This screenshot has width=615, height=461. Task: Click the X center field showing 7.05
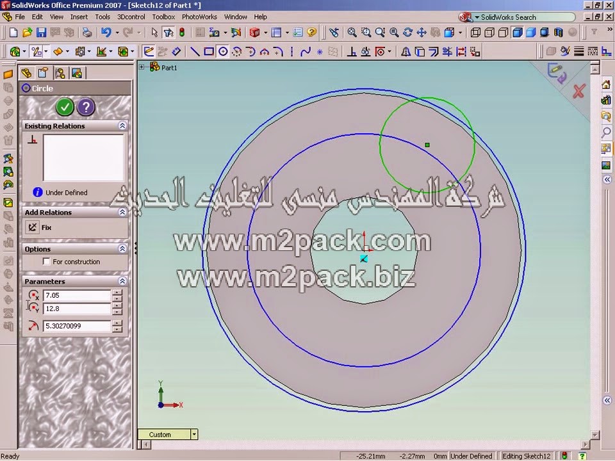coord(77,295)
